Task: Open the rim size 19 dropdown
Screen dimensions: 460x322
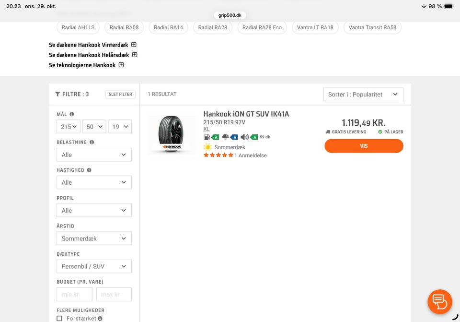Action: pos(120,127)
